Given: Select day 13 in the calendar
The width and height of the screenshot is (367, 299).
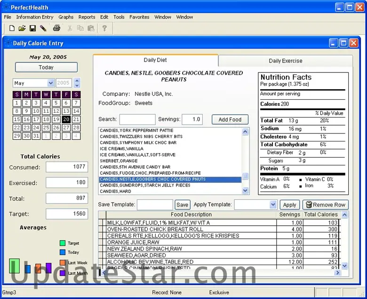Looking at the screenshot, I should coord(66,111).
